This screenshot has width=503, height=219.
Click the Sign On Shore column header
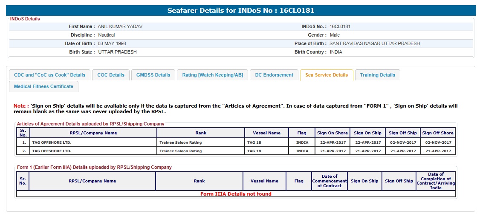tap(332, 133)
